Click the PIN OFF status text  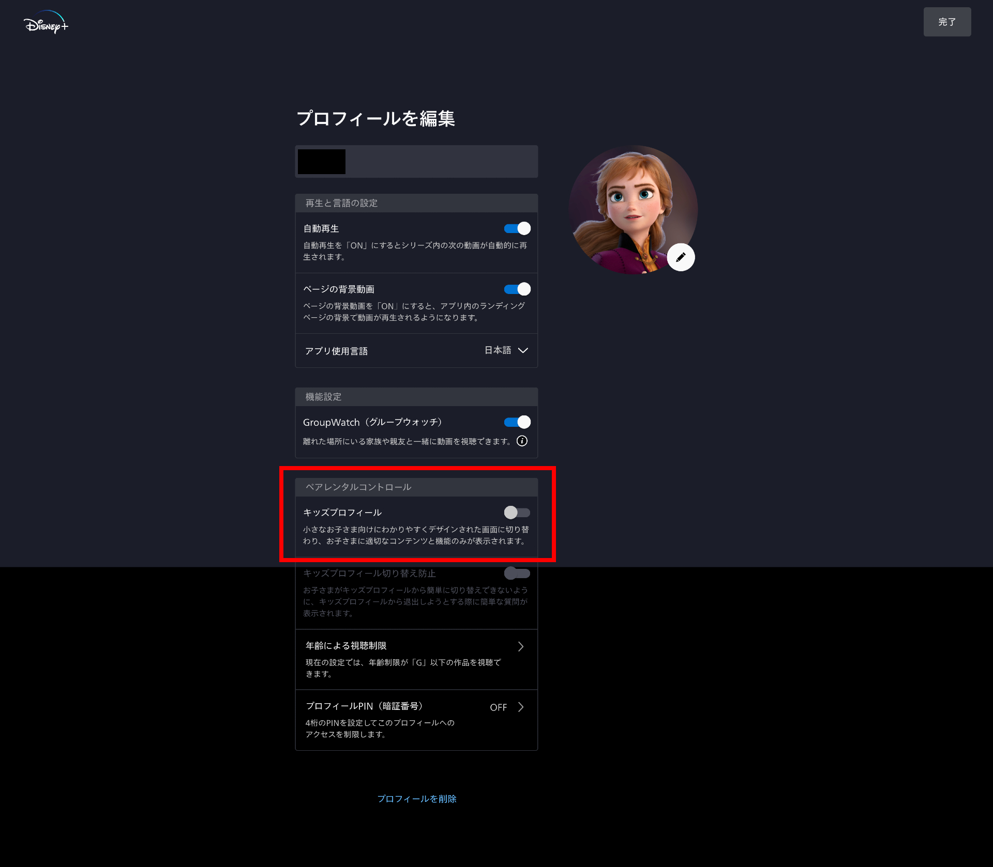pos(499,707)
